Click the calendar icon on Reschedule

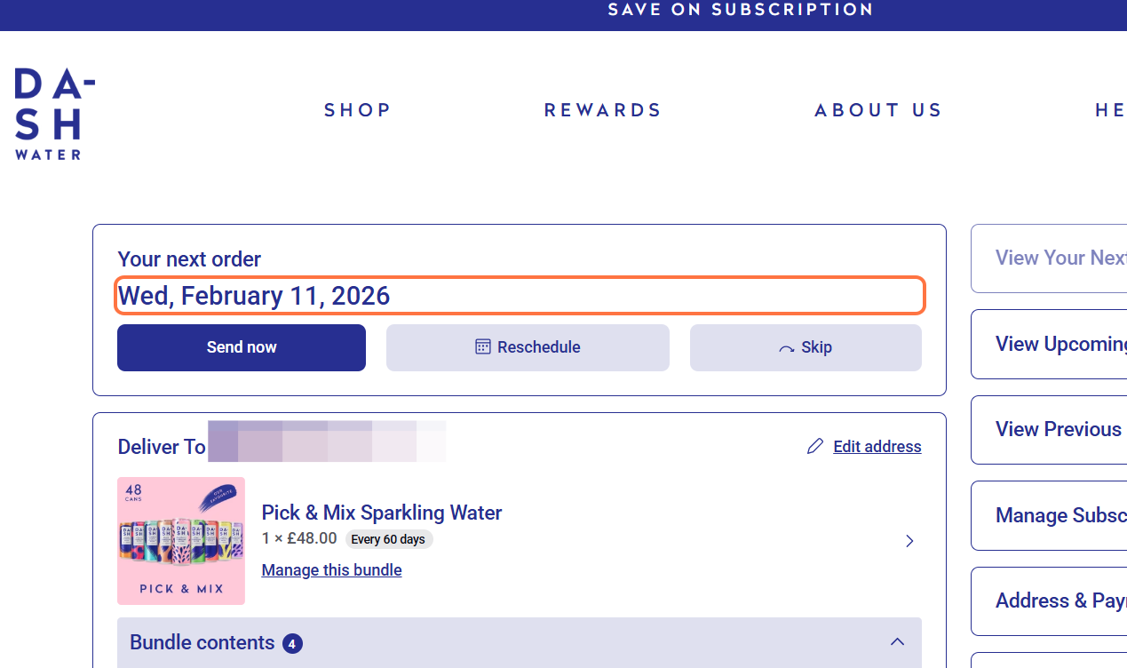(483, 346)
